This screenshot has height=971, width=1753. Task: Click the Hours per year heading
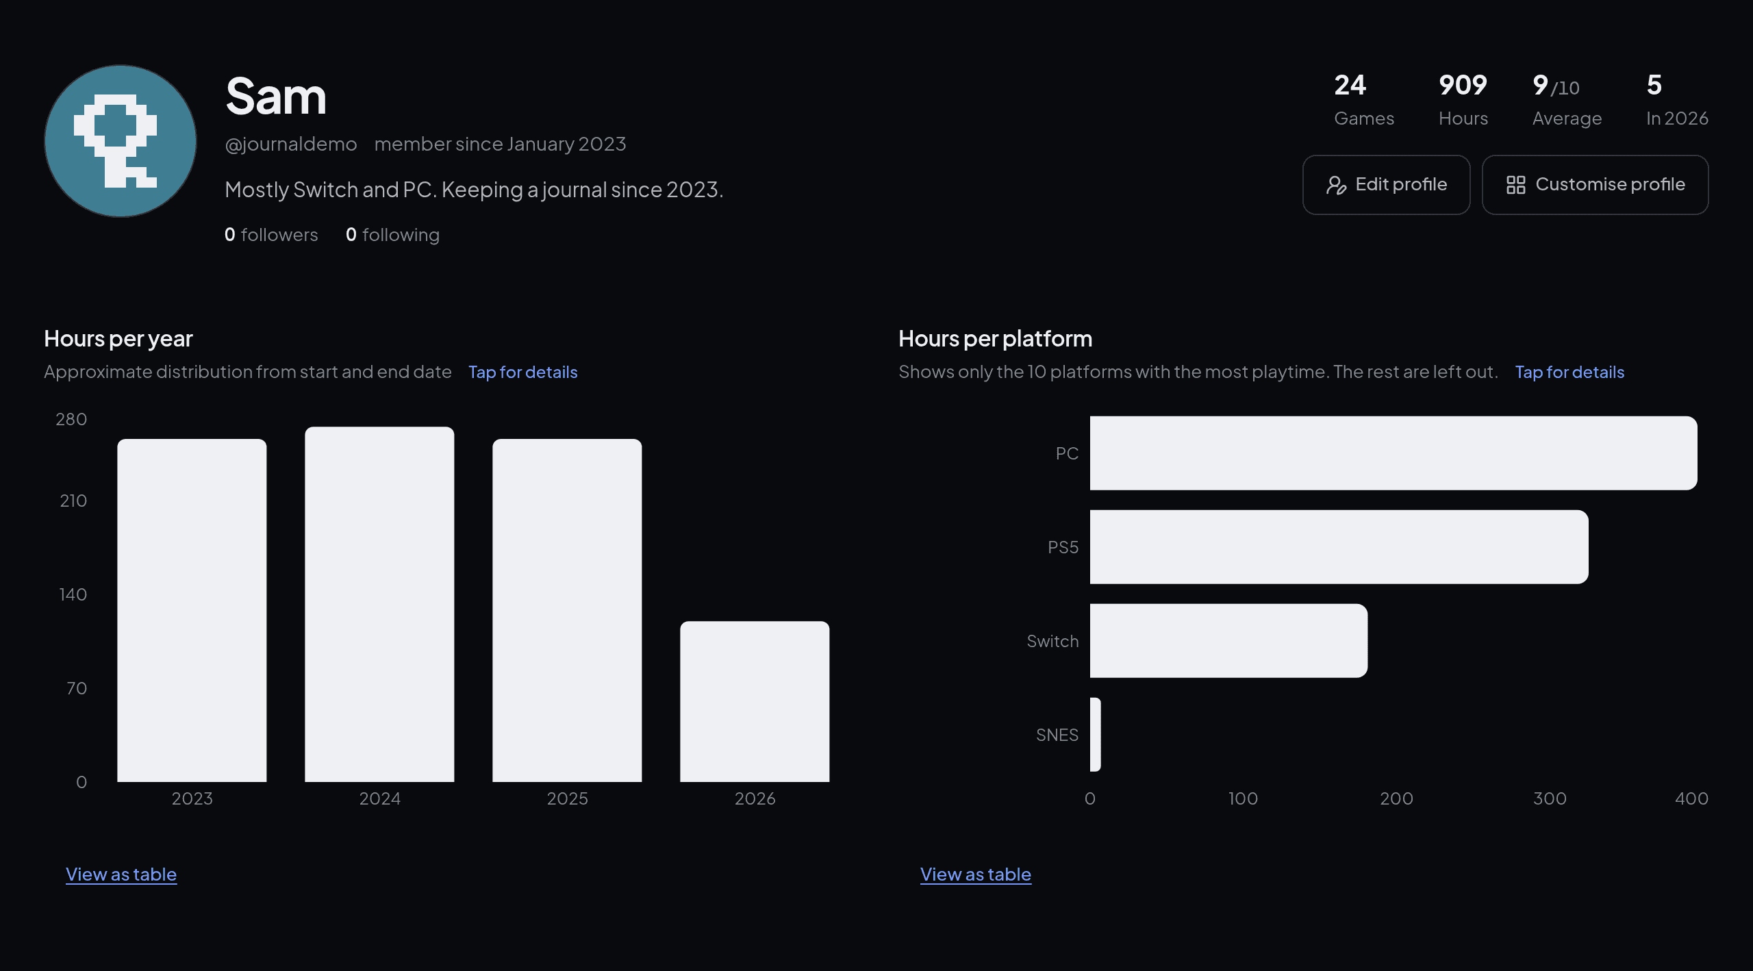(x=118, y=339)
